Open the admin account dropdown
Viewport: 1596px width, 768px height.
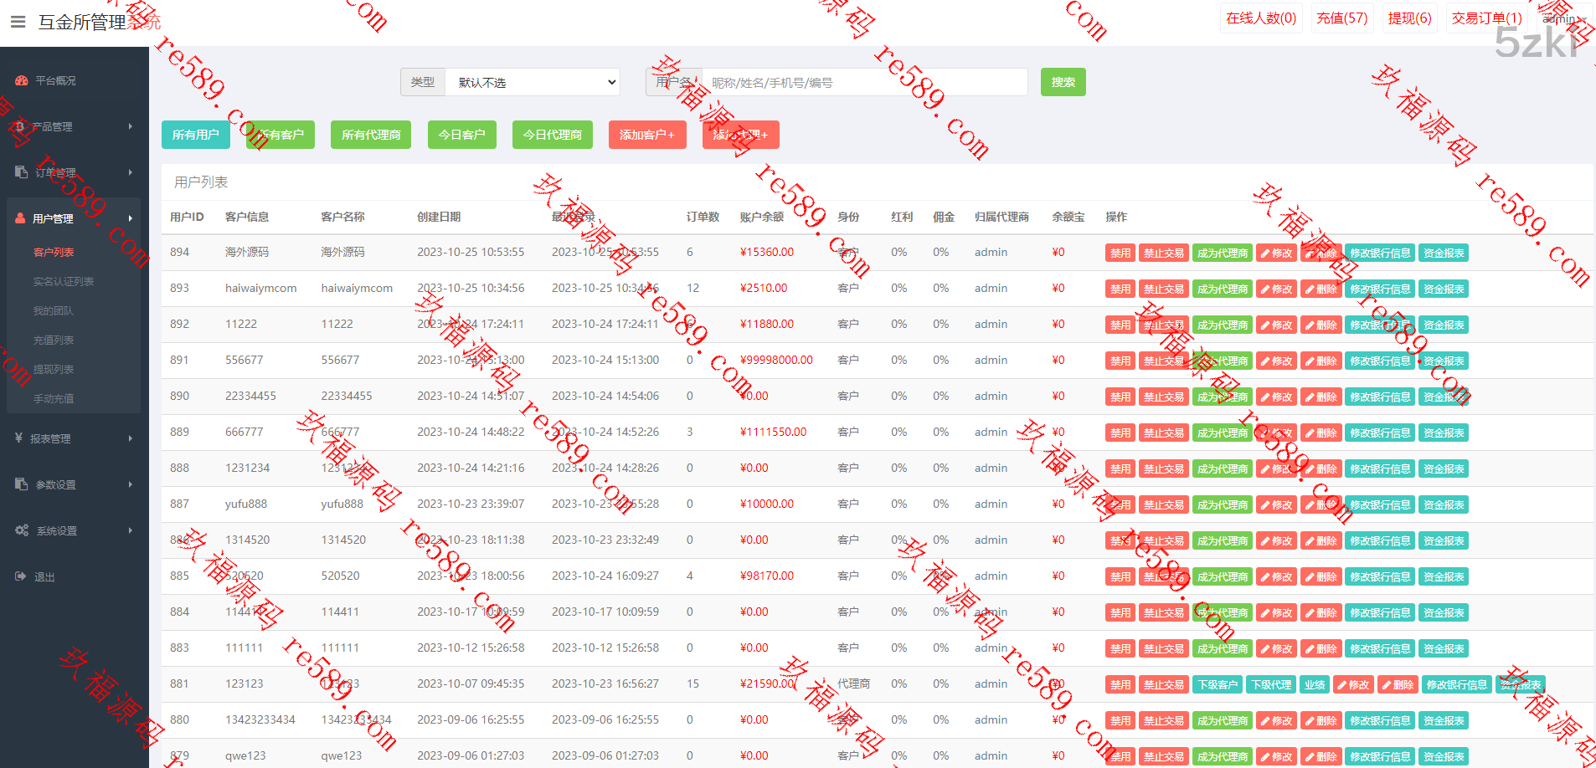pyautogui.click(x=1563, y=18)
